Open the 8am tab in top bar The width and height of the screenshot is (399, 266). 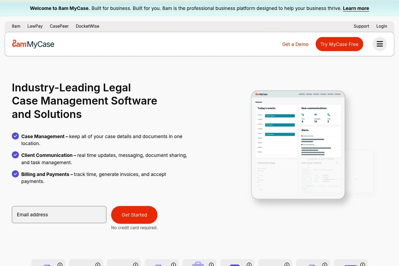click(16, 26)
